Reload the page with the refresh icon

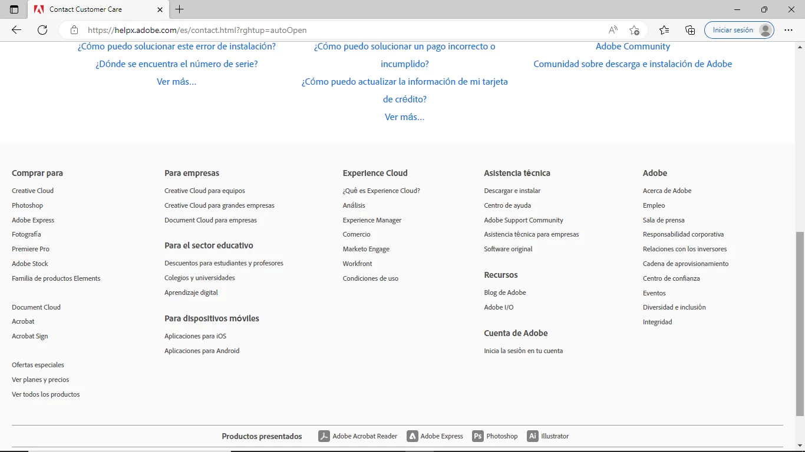(42, 30)
